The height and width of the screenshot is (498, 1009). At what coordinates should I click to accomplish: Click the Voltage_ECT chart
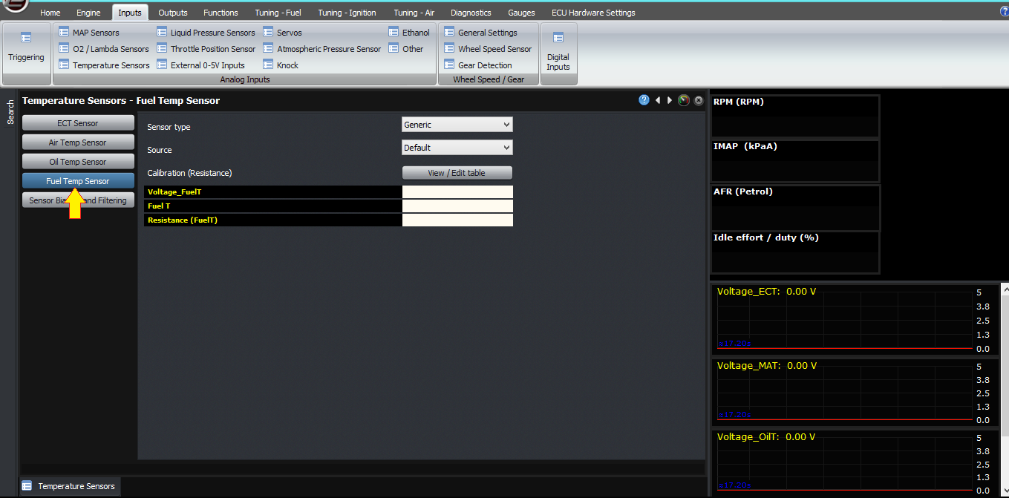[855, 319]
